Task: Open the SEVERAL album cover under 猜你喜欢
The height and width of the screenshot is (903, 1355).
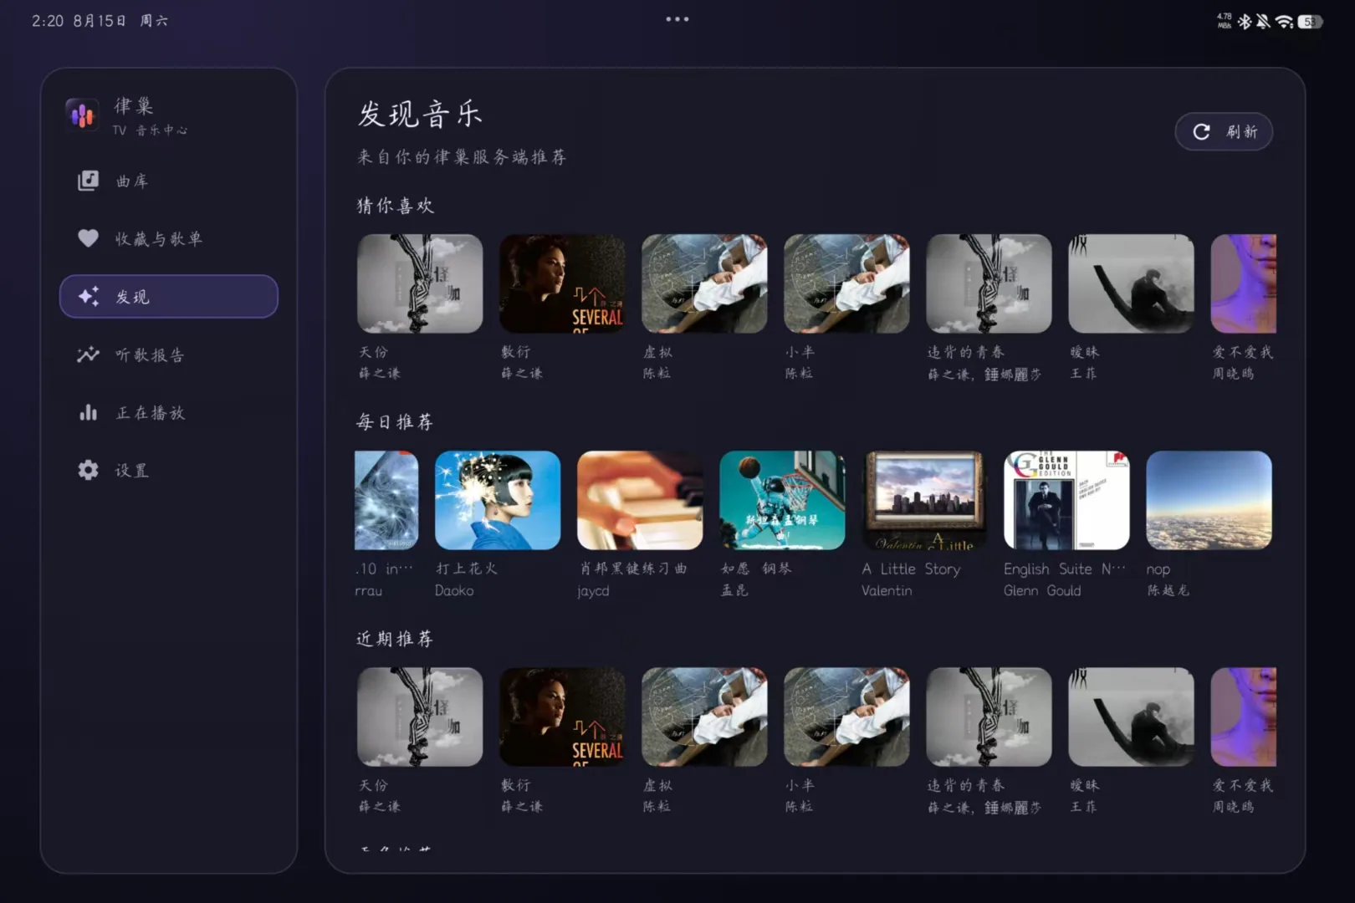Action: tap(562, 283)
